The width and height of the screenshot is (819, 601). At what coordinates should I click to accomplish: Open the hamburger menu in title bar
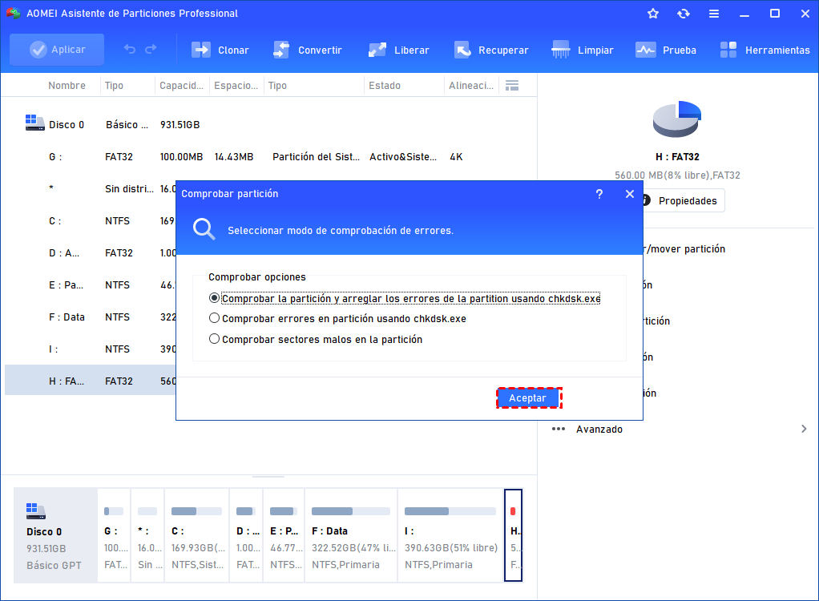[x=714, y=14]
